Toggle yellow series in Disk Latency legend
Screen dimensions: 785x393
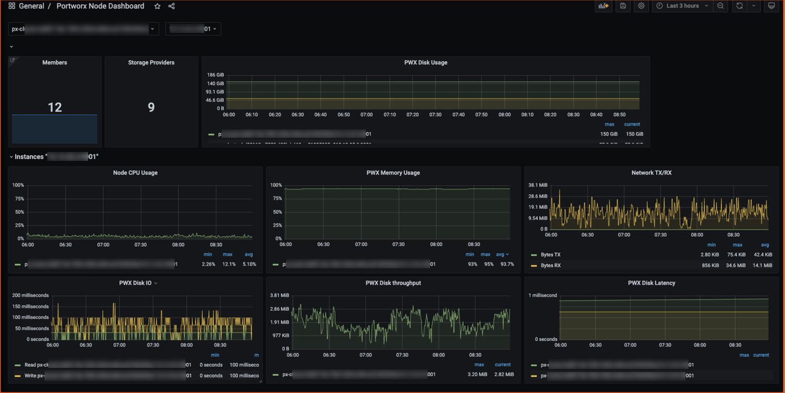tap(618, 375)
